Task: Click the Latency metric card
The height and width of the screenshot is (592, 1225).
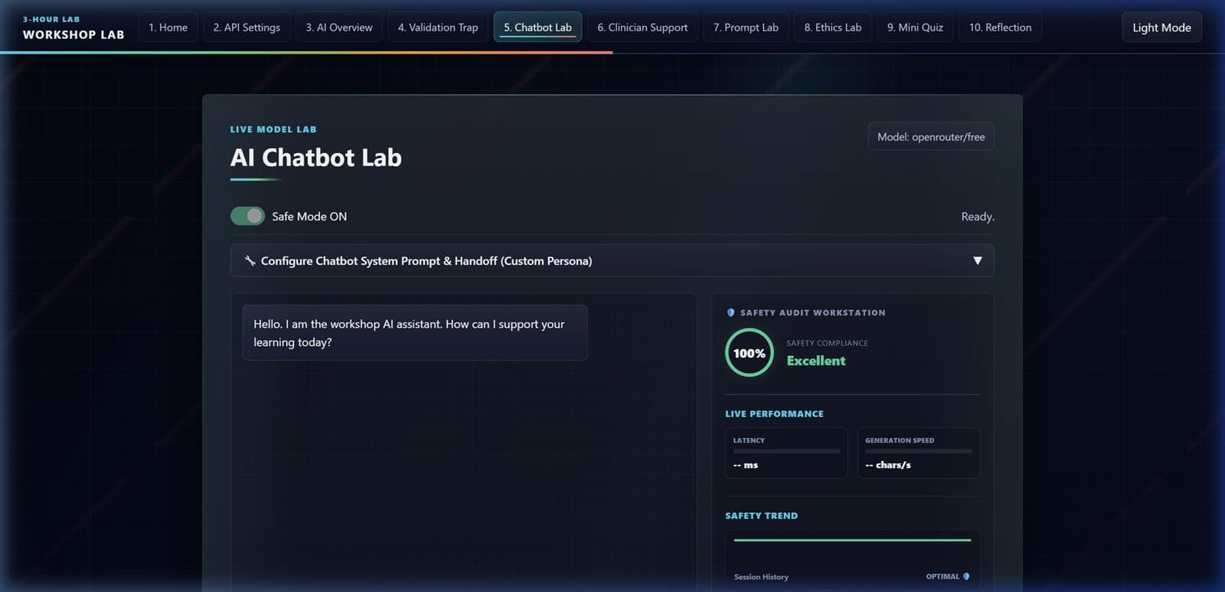Action: tap(786, 453)
